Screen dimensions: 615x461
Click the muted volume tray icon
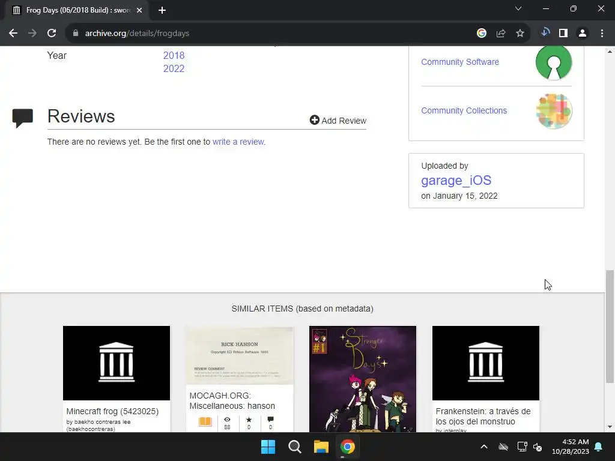(538, 447)
